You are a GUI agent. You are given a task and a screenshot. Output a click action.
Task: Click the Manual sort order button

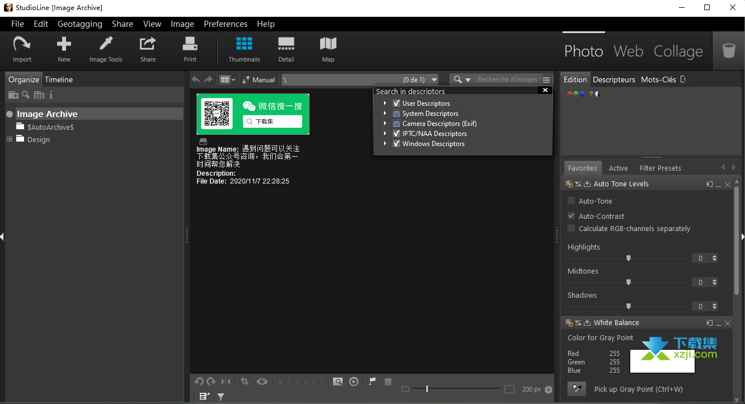[259, 80]
